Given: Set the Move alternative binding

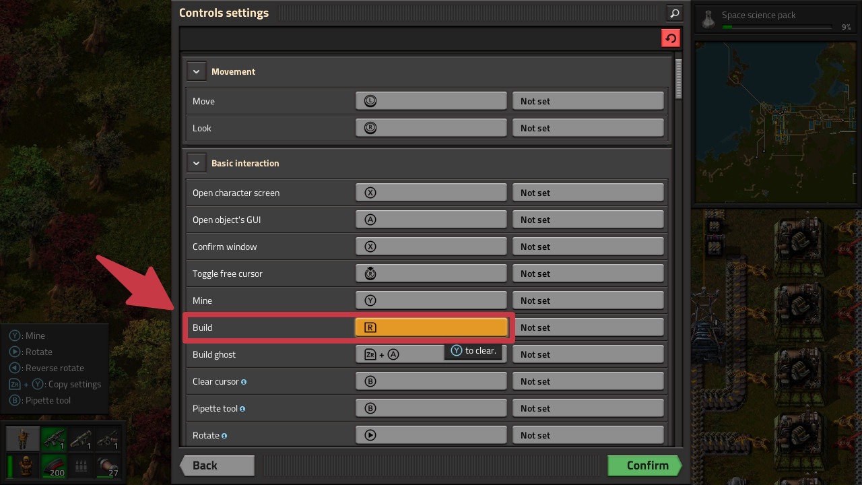Looking at the screenshot, I should coord(588,101).
